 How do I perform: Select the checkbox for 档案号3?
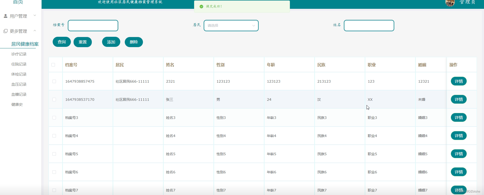click(54, 118)
